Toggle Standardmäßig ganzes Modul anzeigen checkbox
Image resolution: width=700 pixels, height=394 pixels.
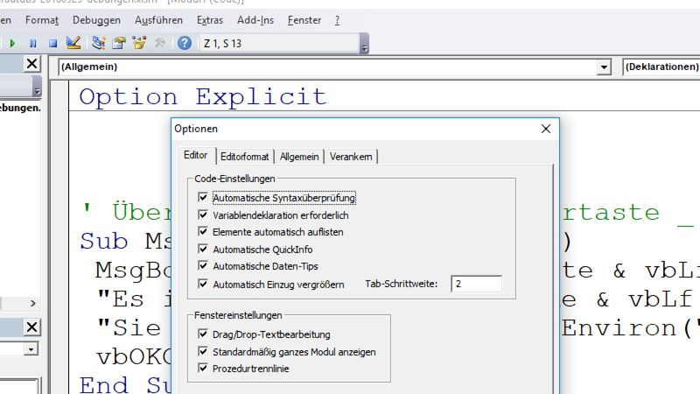[x=203, y=351]
